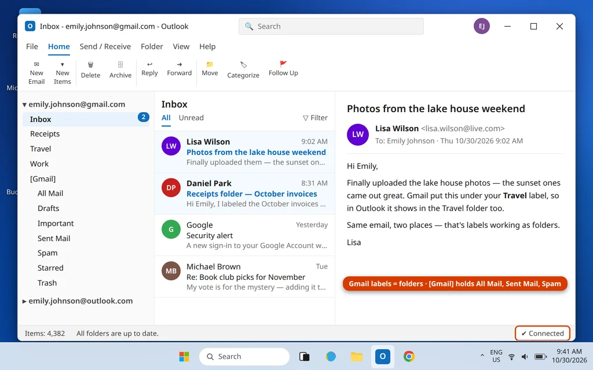Click the lisa.wilson@live.com sender address
This screenshot has height=370, width=593.
click(463, 128)
